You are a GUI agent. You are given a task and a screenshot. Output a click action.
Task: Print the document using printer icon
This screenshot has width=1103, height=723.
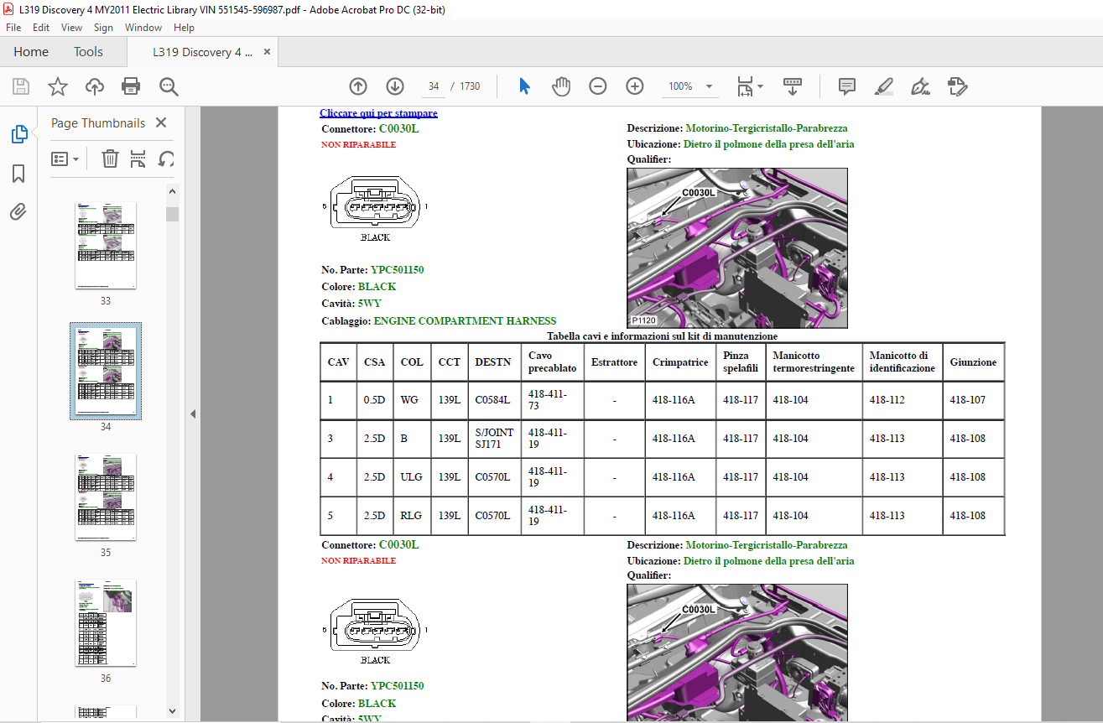131,86
